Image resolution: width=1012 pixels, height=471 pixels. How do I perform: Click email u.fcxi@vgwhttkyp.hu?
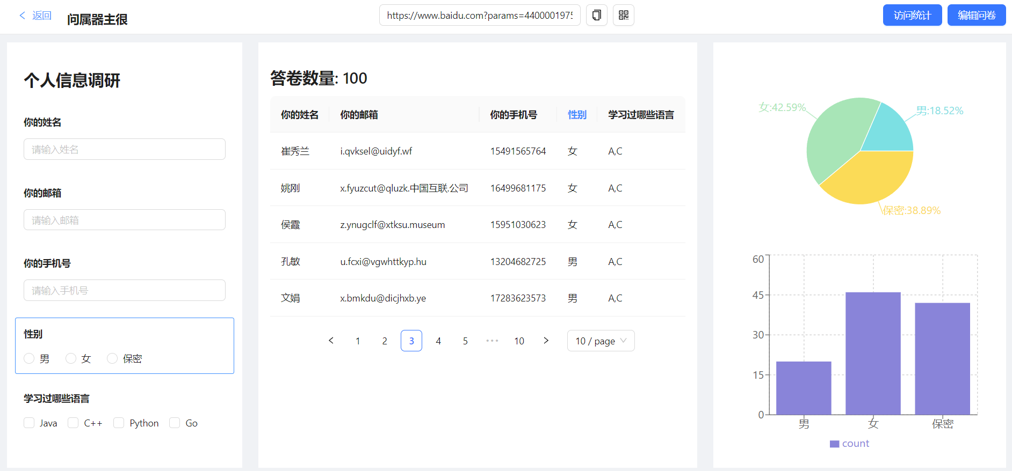(383, 262)
